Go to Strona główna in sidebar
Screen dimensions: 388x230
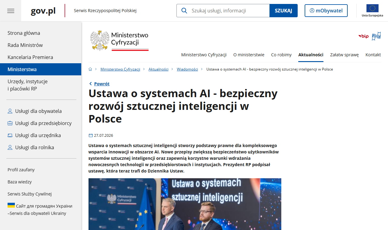coord(41,33)
